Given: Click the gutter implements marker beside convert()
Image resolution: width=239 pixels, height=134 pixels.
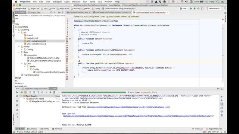Looking at the screenshot, I should click(x=70, y=39).
